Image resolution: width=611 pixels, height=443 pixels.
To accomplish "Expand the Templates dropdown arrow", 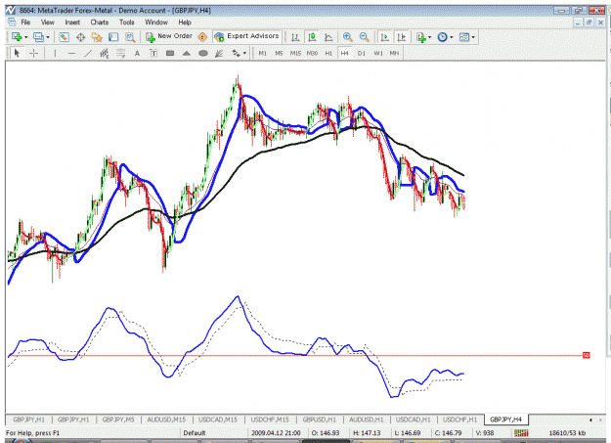I will tap(473, 37).
